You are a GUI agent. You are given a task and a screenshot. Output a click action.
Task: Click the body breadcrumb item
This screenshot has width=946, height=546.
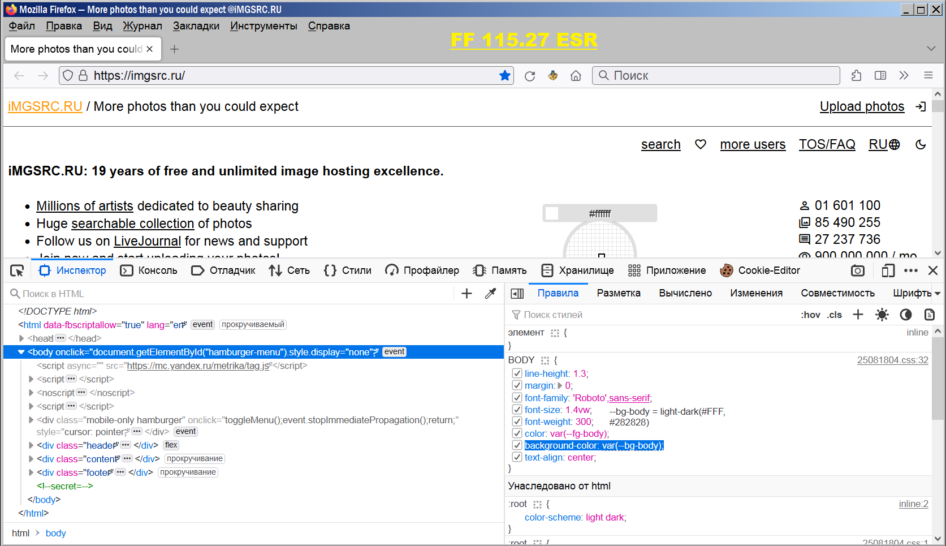pyautogui.click(x=56, y=533)
